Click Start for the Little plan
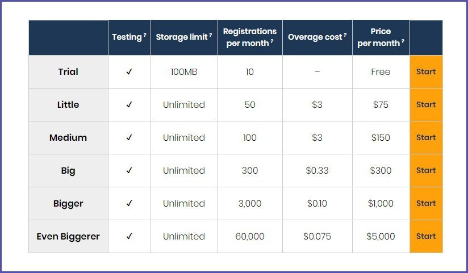The image size is (468, 273). 426,105
